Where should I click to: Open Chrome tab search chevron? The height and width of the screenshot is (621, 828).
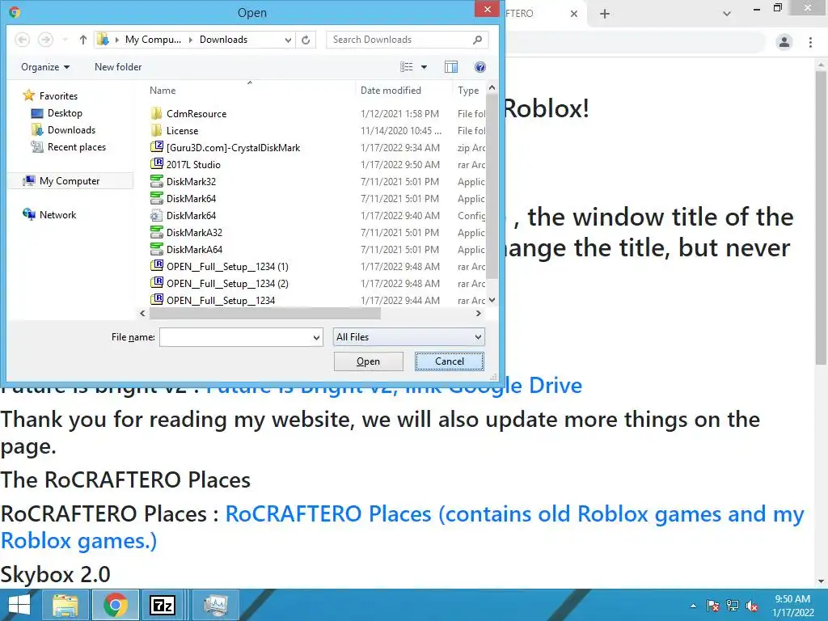[727, 14]
